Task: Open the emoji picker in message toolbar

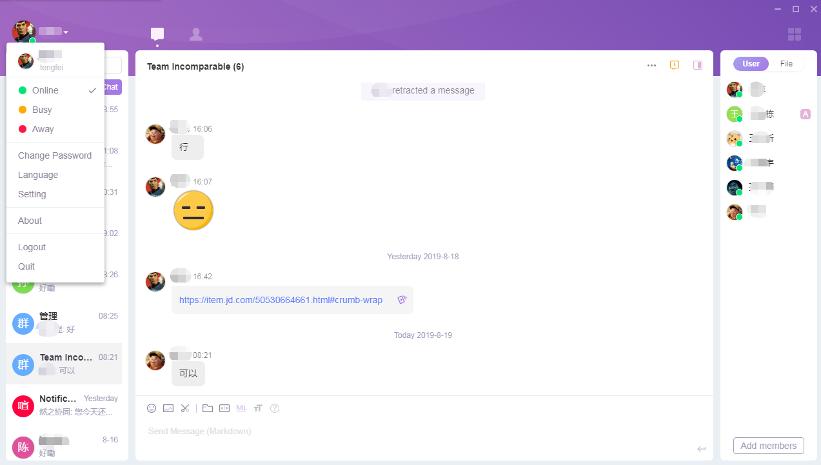Action: click(152, 408)
